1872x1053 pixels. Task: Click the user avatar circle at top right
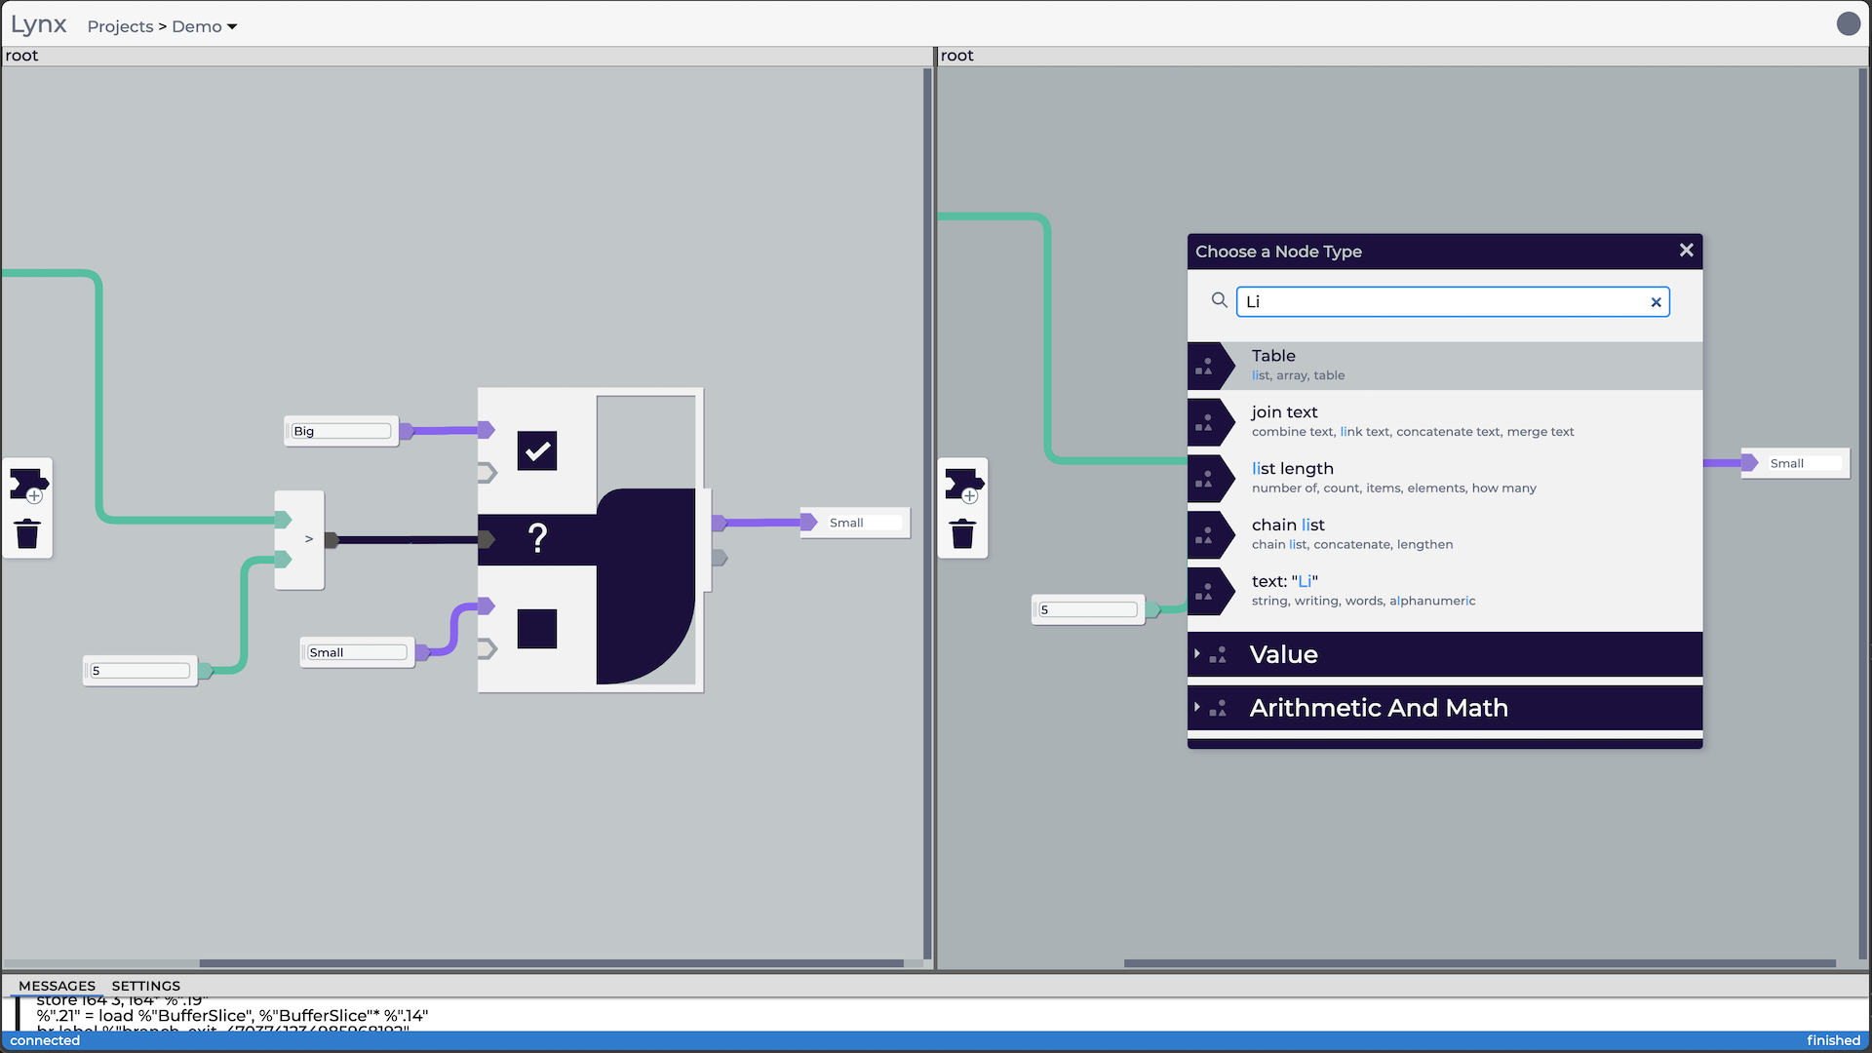tap(1848, 23)
